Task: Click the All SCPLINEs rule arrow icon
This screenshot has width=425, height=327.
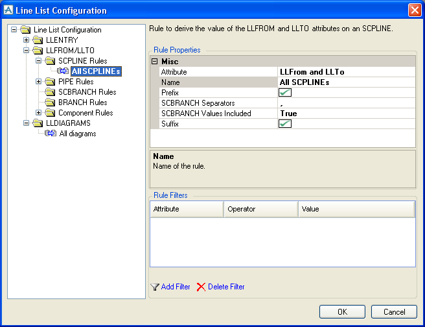Action: pos(62,71)
